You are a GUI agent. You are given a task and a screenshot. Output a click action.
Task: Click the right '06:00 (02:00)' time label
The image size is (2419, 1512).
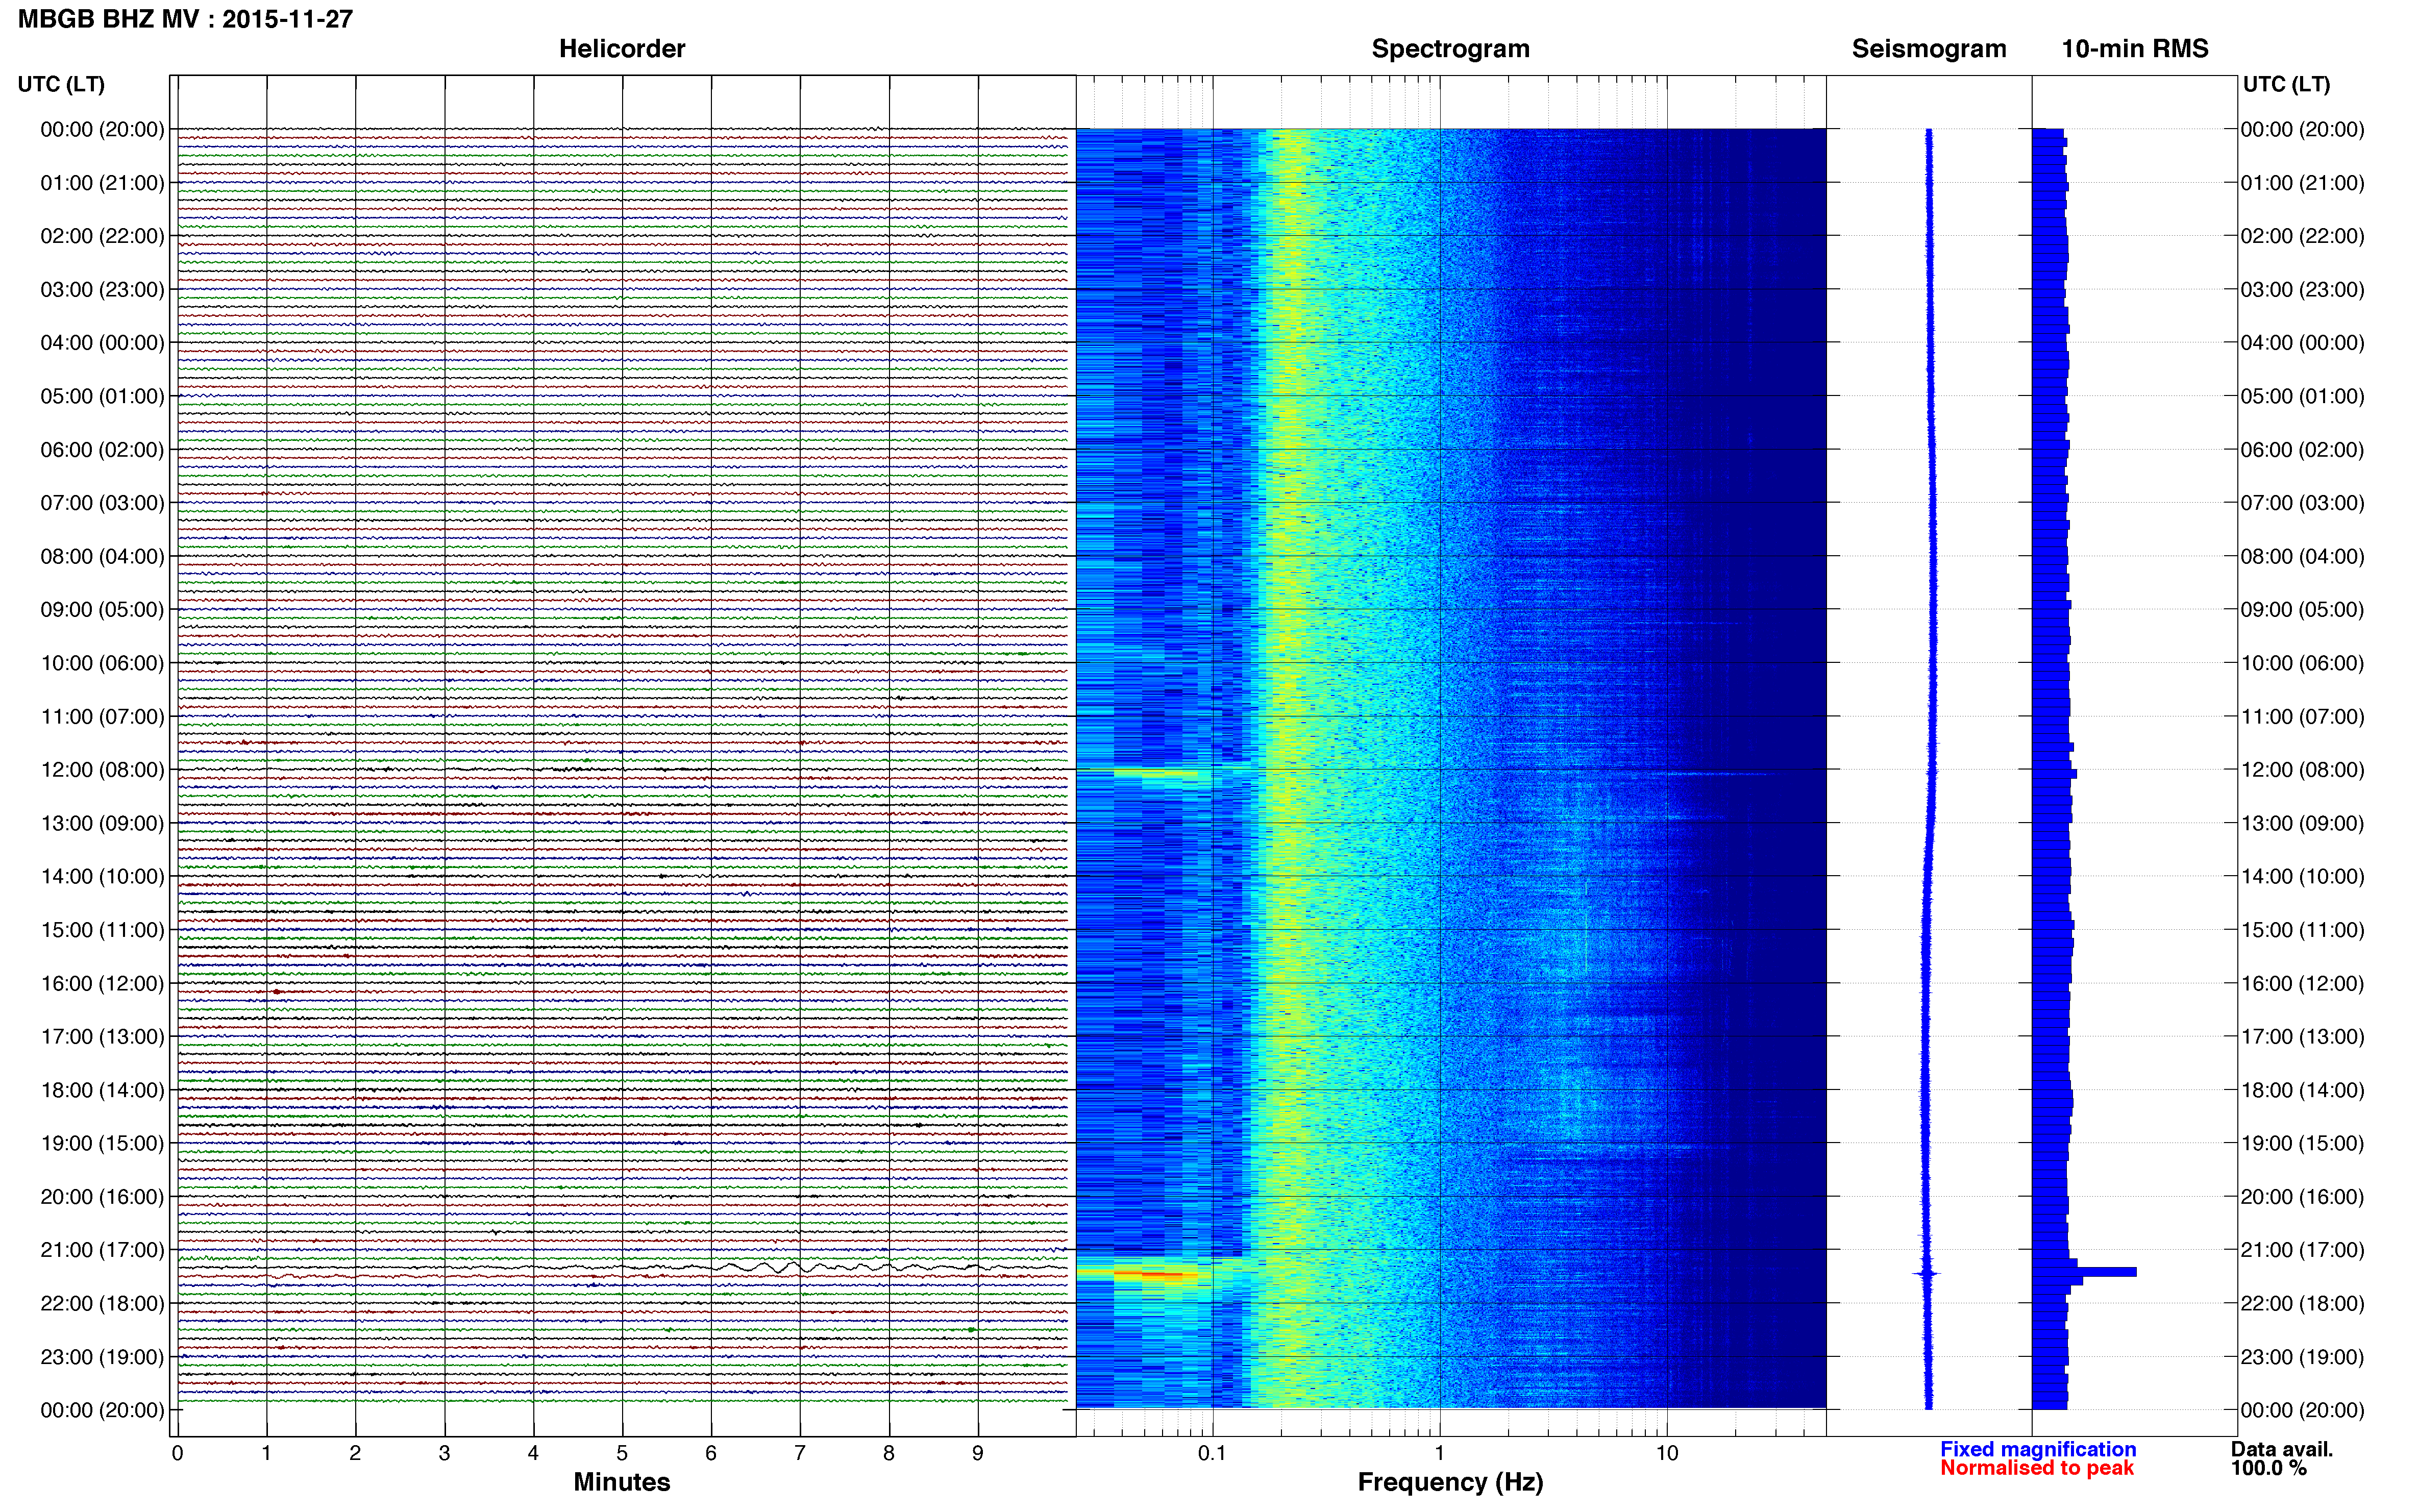(x=2302, y=450)
